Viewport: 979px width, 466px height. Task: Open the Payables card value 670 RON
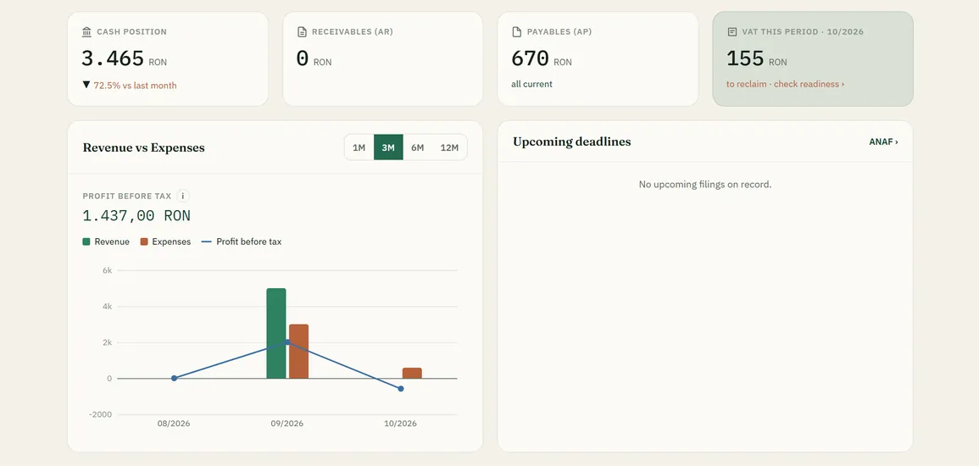(542, 58)
